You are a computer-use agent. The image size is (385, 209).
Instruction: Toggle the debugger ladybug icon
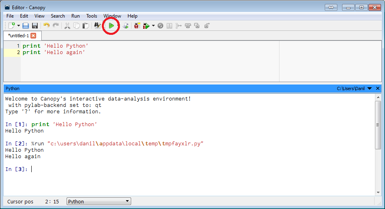point(137,26)
